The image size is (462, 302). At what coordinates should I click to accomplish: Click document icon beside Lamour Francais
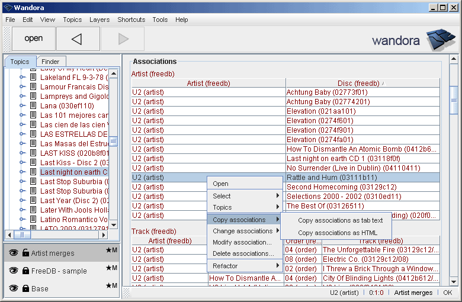[x=33, y=86]
